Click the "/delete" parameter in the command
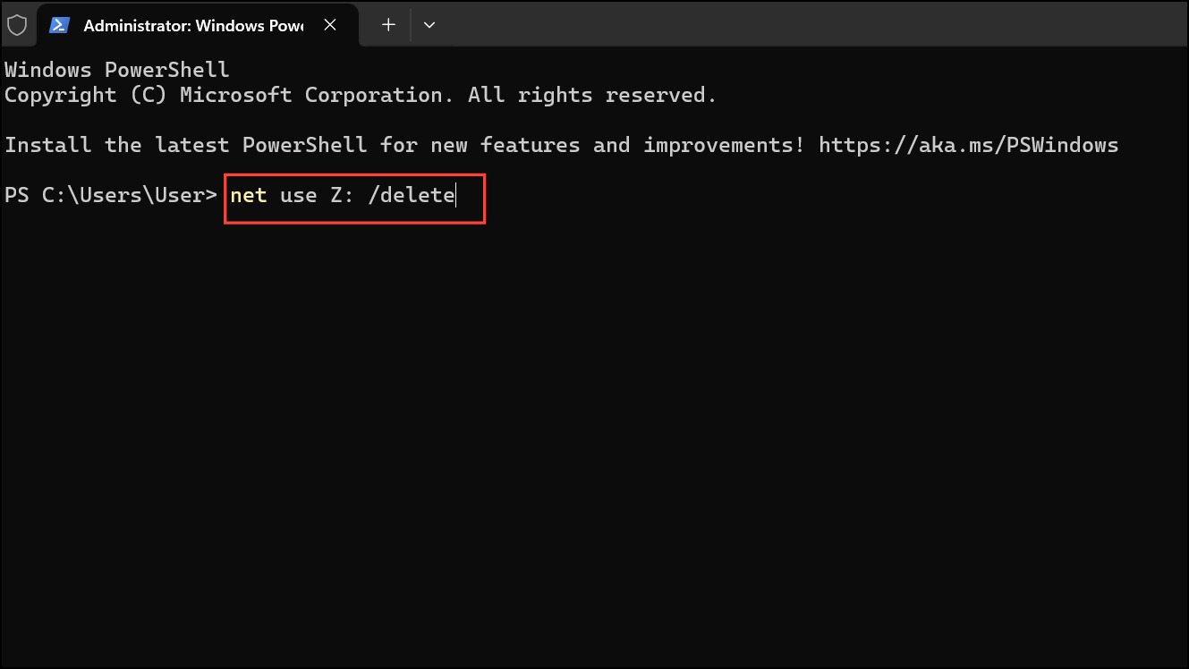 pyautogui.click(x=412, y=195)
